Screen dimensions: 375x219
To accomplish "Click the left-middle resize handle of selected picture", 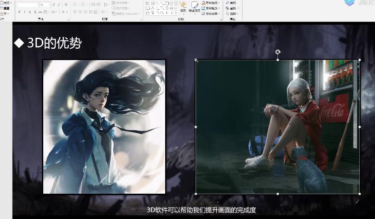I will (x=196, y=127).
